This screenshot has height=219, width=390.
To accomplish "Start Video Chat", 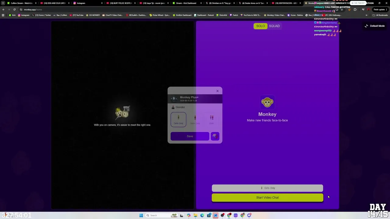I will point(268,198).
